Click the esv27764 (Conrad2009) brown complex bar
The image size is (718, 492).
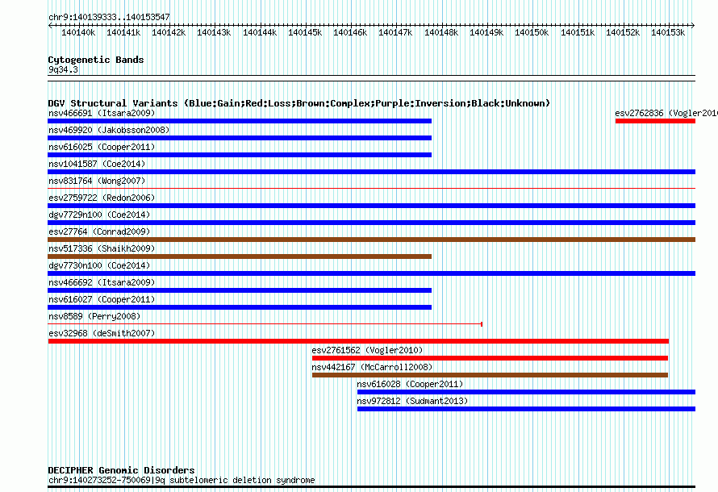tap(371, 240)
